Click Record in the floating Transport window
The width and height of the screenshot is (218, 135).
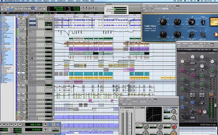tap(20, 124)
